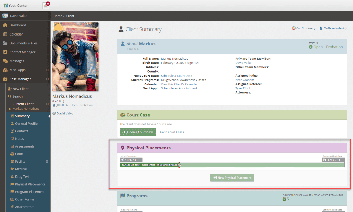
Task: Click the Calendar icon in sidebar
Action: point(5,34)
